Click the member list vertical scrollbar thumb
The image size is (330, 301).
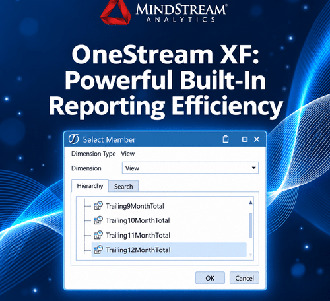click(251, 225)
